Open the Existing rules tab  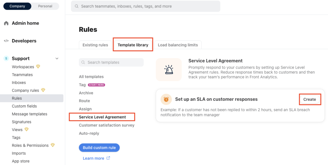coord(95,45)
